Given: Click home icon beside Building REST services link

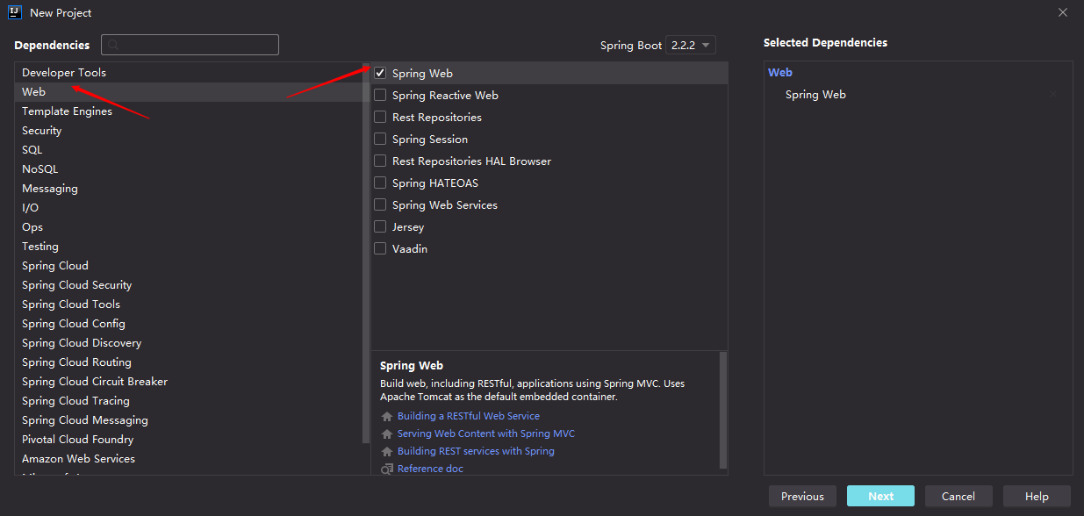Looking at the screenshot, I should 387,452.
